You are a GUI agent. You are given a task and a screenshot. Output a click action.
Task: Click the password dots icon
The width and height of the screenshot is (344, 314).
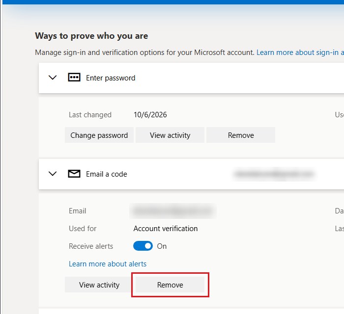tap(74, 78)
